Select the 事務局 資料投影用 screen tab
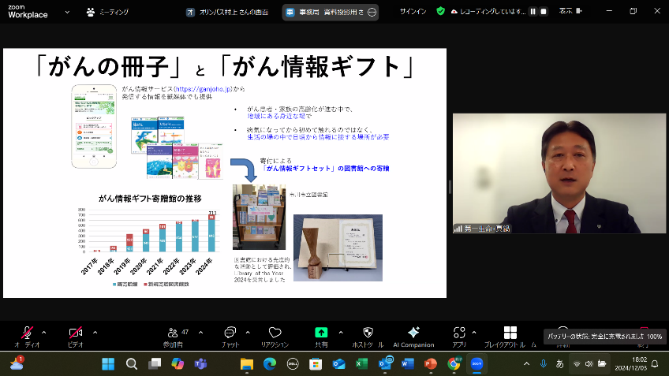The height and width of the screenshot is (376, 669). click(x=325, y=12)
